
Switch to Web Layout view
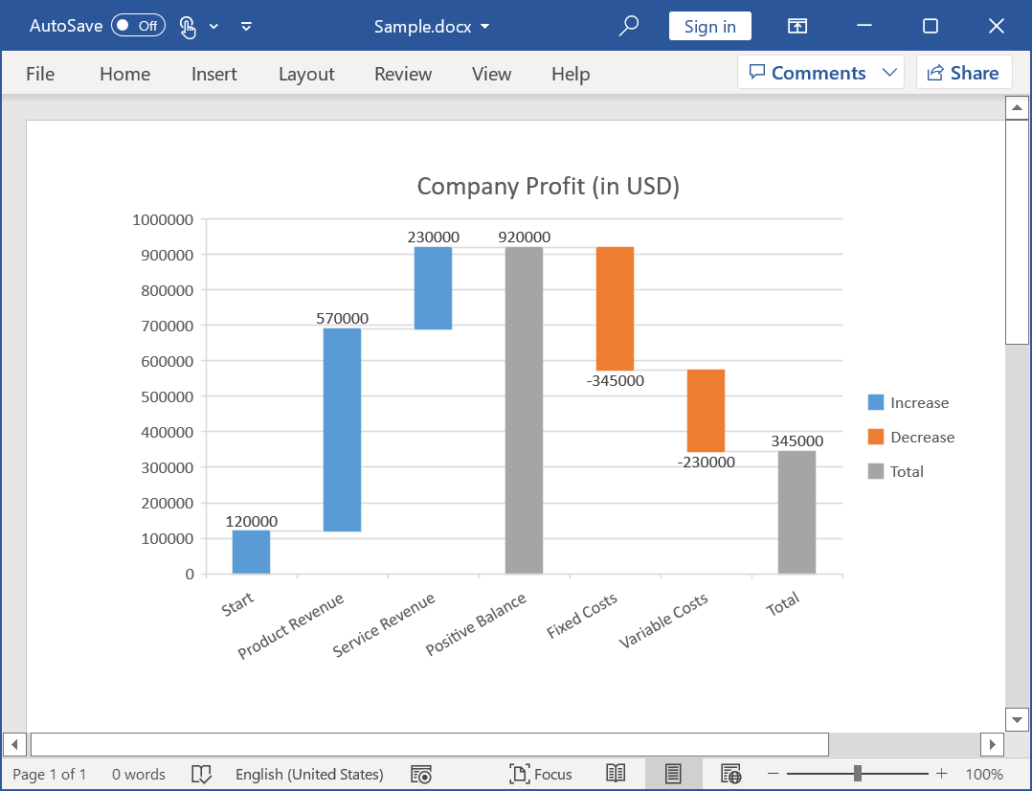click(x=731, y=774)
